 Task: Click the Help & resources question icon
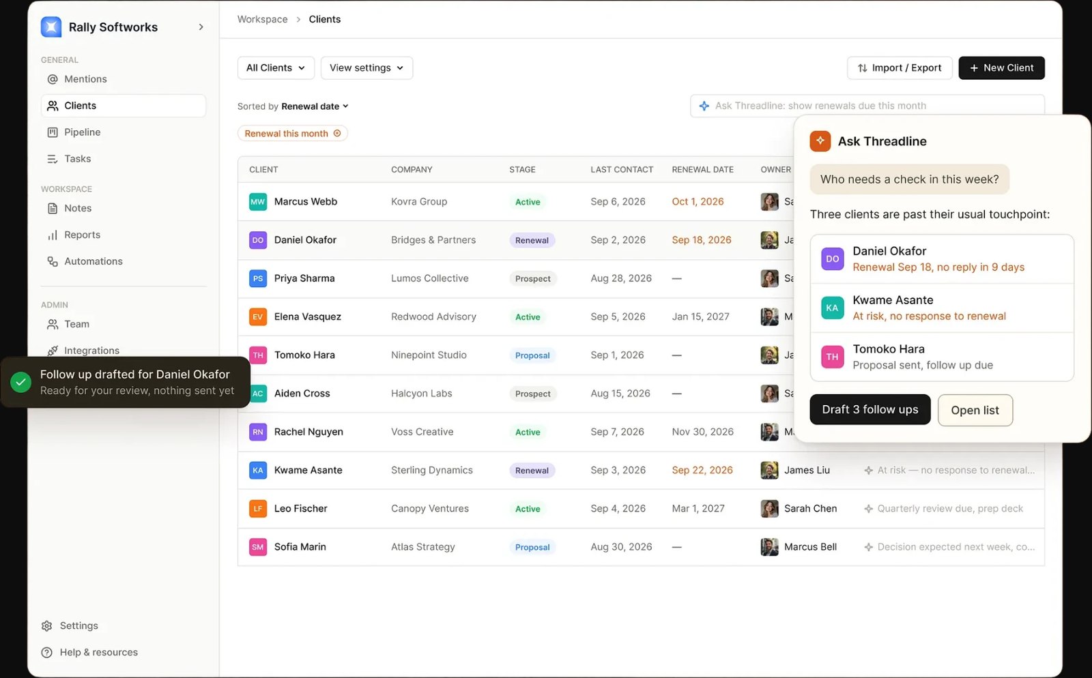click(x=47, y=653)
